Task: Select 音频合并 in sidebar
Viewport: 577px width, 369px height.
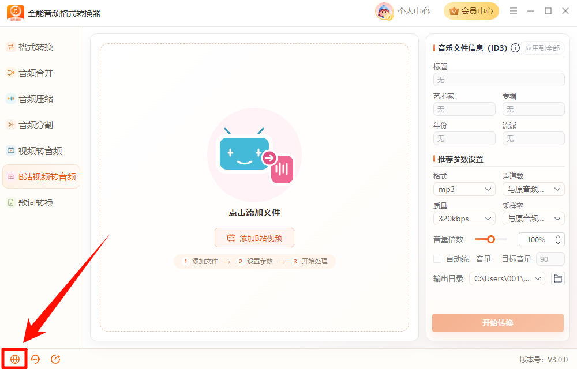Action: pos(41,73)
